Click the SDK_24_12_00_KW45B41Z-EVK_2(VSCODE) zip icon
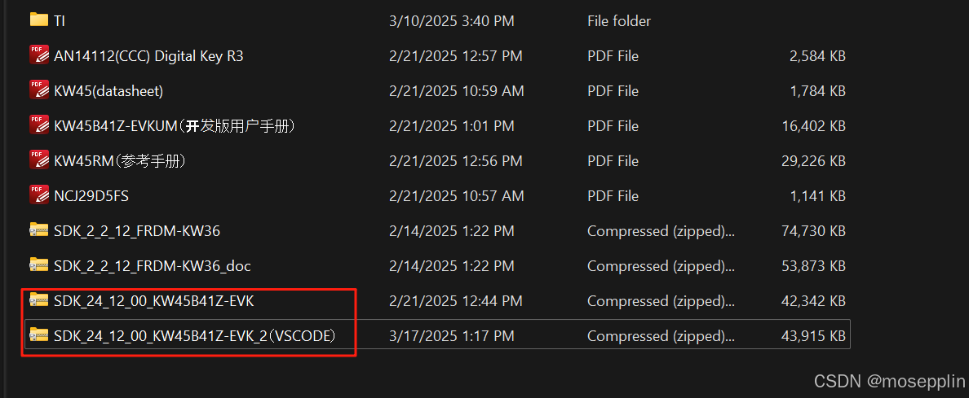This screenshot has width=969, height=398. pos(39,335)
